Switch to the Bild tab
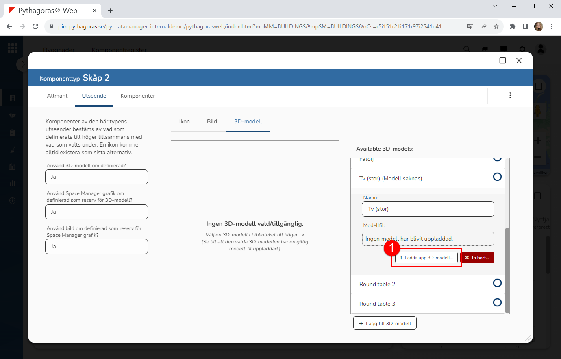 point(212,122)
